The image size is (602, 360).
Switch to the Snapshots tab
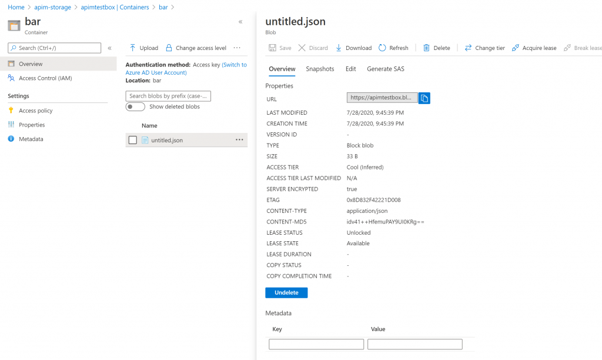pos(320,69)
